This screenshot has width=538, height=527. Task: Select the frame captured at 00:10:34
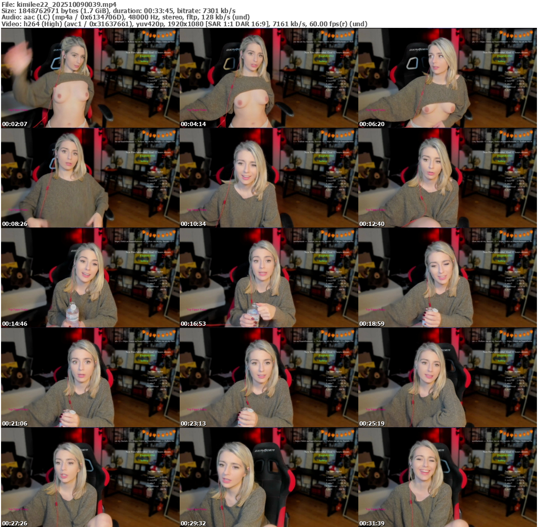(268, 178)
